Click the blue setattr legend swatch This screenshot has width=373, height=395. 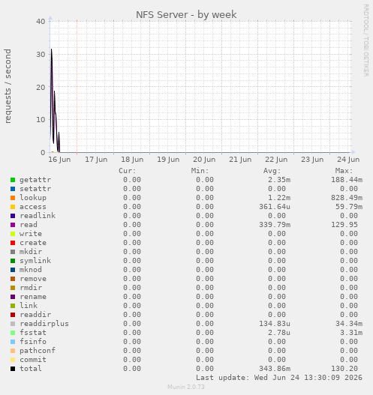tap(13, 189)
